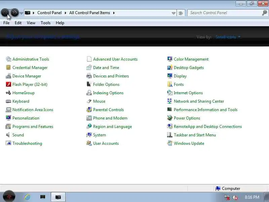Open Network and Sharing Center icon
269x202 pixels.
(170, 101)
